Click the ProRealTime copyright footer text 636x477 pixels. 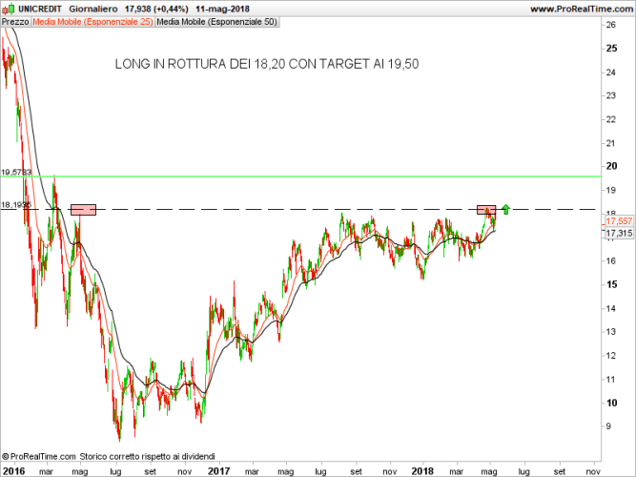pyautogui.click(x=110, y=456)
